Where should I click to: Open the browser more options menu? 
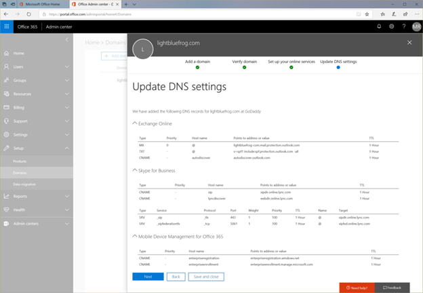coord(417,14)
